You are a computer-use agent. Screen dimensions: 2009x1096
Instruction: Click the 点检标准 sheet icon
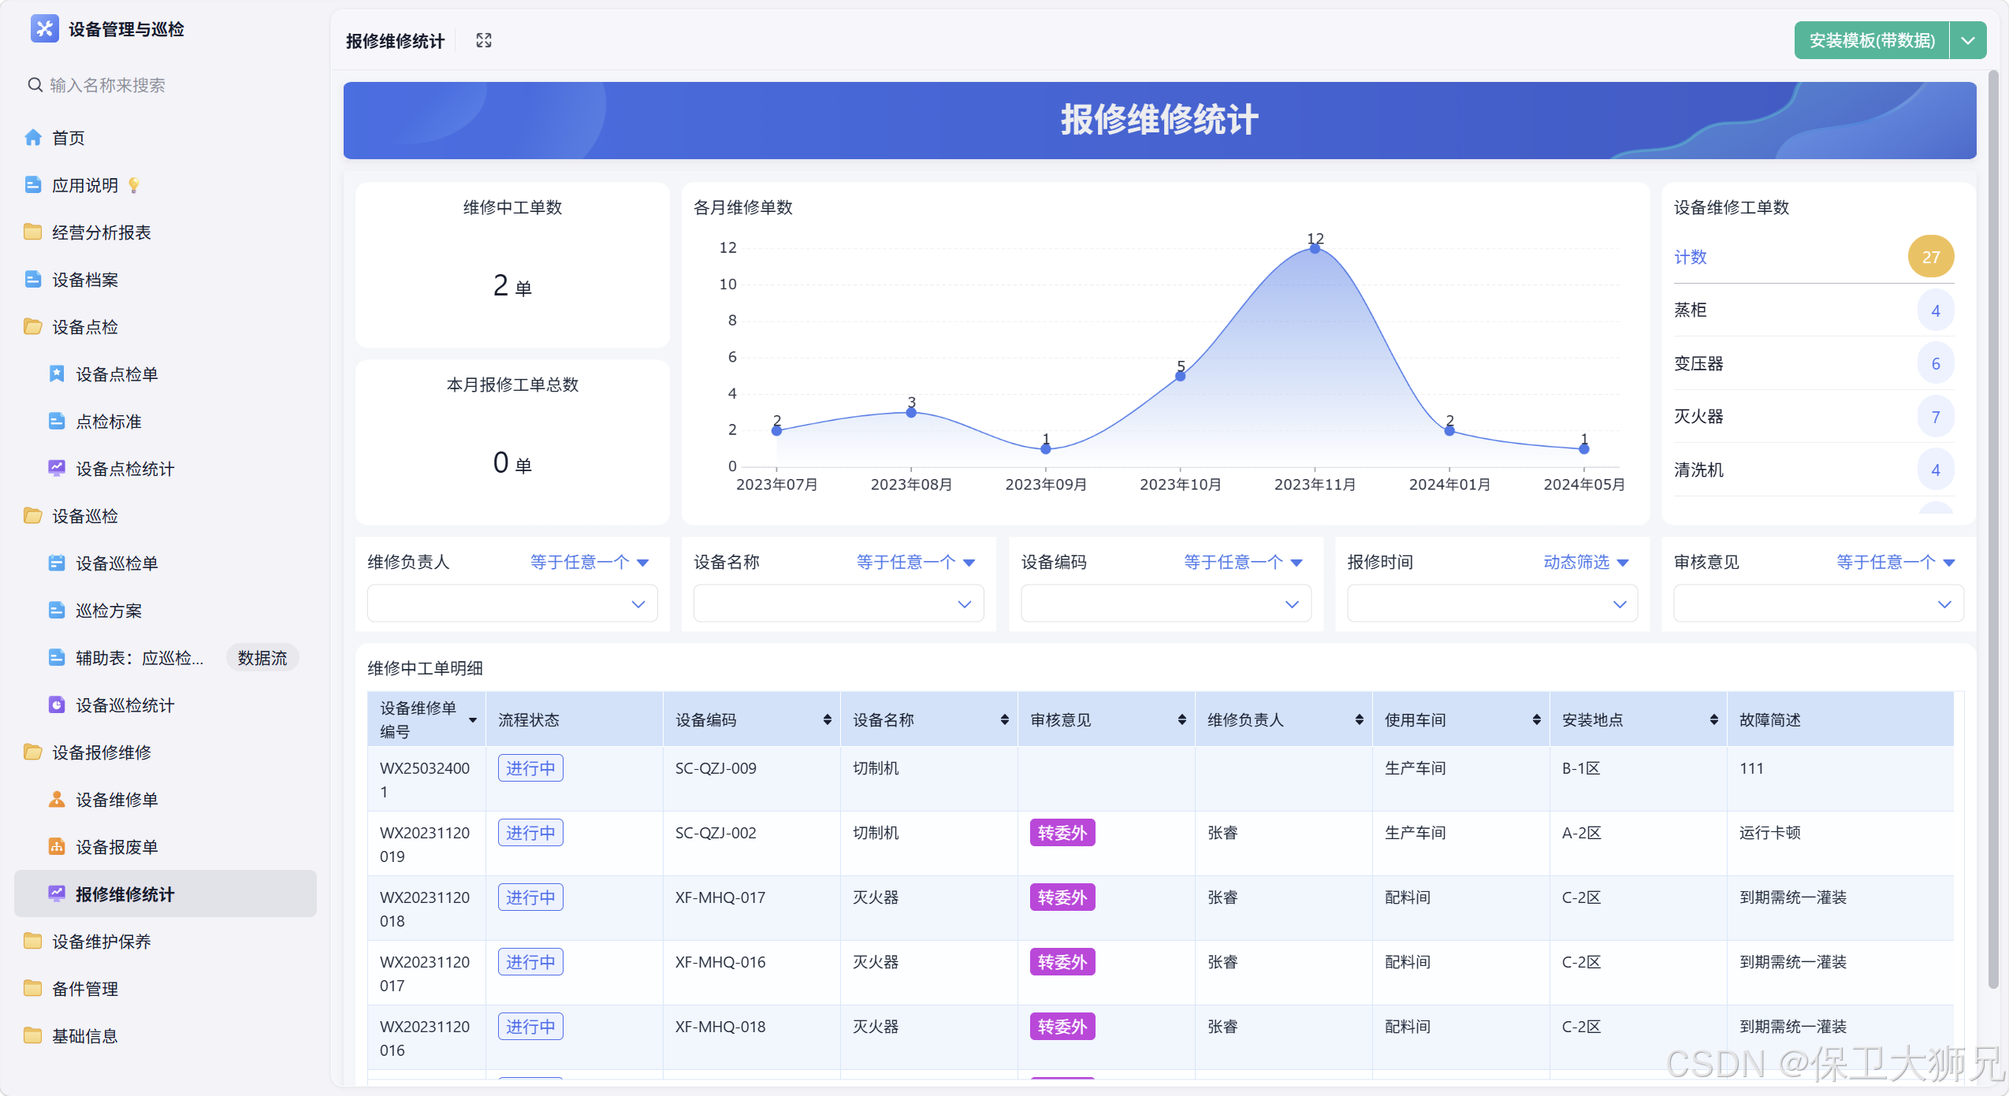pyautogui.click(x=57, y=422)
